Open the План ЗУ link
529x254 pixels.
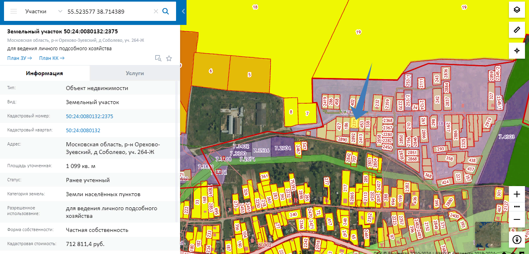coord(20,58)
